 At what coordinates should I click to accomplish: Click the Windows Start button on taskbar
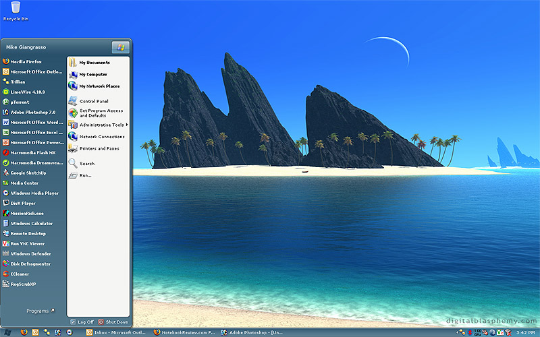[x=7, y=332]
